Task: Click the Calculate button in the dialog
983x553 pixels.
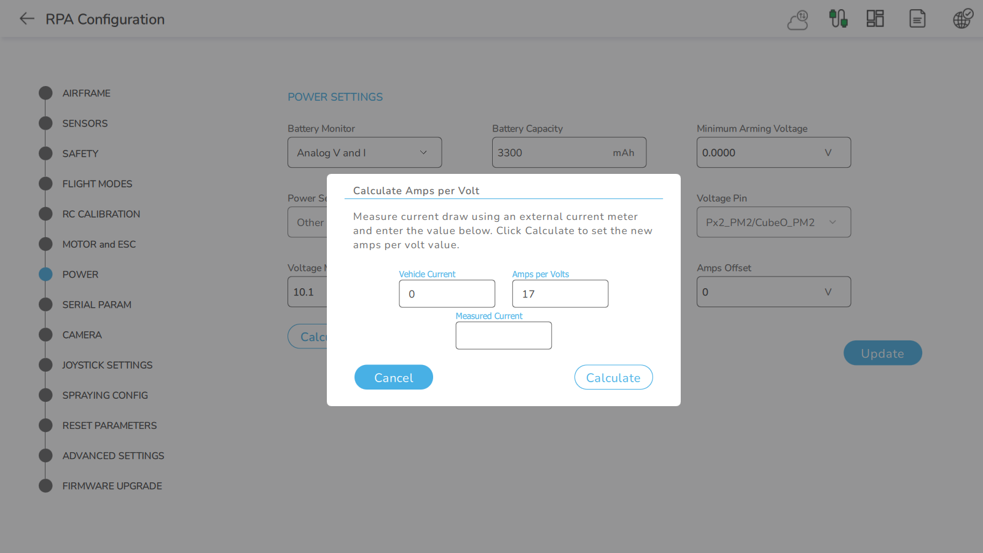Action: coord(613,377)
